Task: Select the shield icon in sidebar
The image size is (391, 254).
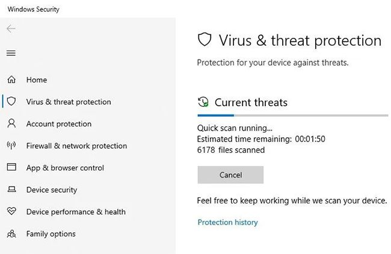Action: pyautogui.click(x=11, y=101)
